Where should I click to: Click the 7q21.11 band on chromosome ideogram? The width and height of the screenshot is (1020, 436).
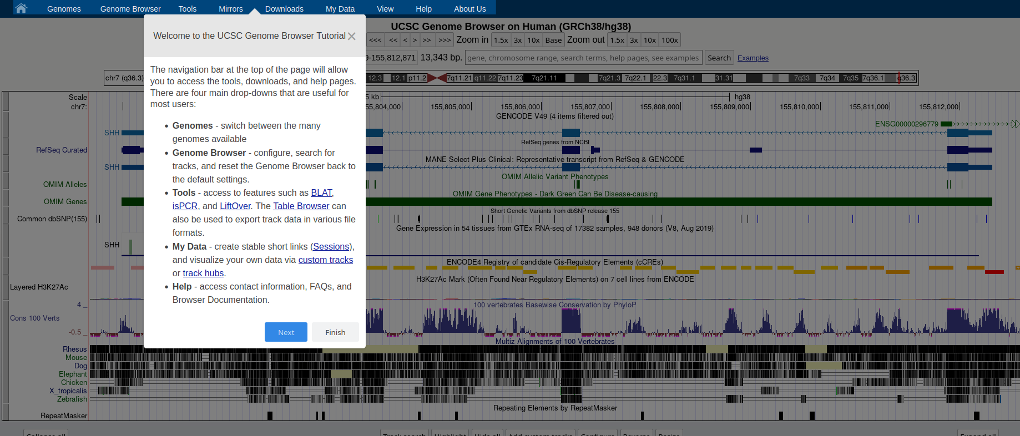(544, 78)
